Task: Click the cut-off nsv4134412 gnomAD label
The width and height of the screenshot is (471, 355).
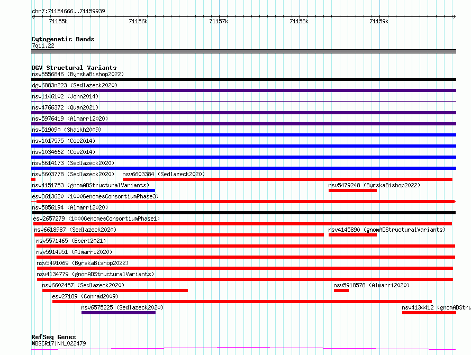Action: (x=436, y=307)
